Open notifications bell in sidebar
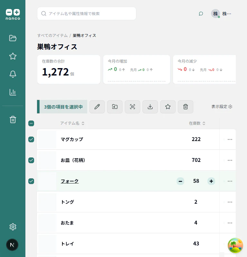 [13, 74]
